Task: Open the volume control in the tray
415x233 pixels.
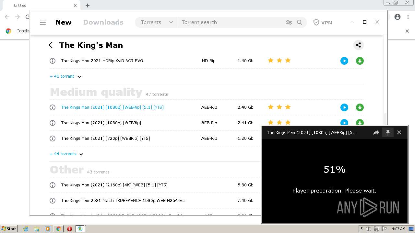Action: (369, 229)
